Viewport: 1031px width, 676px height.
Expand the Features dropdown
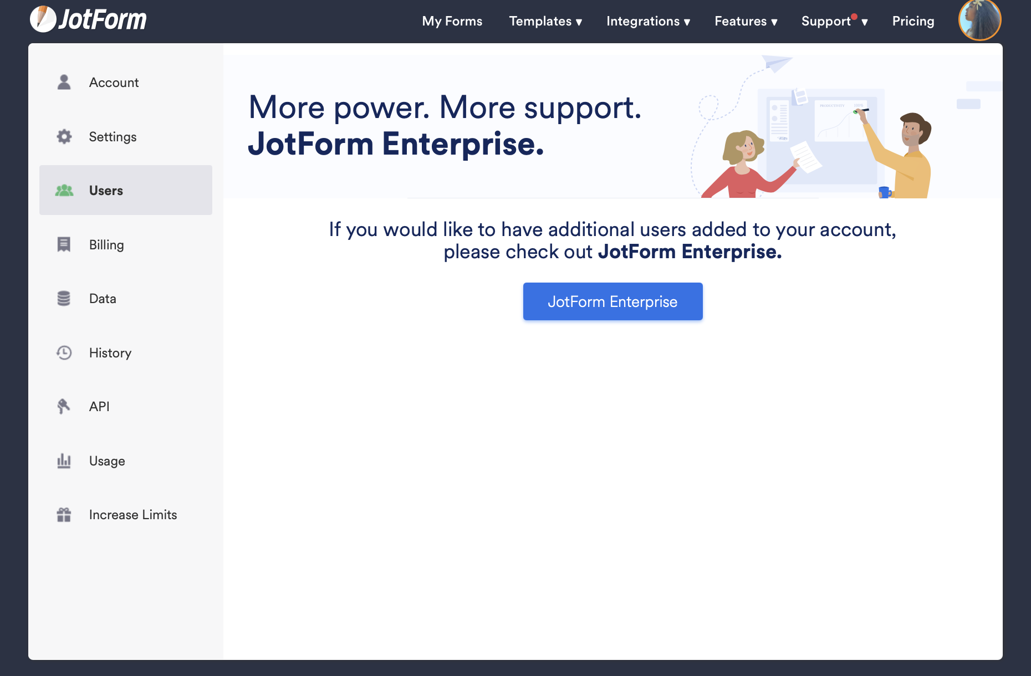745,21
